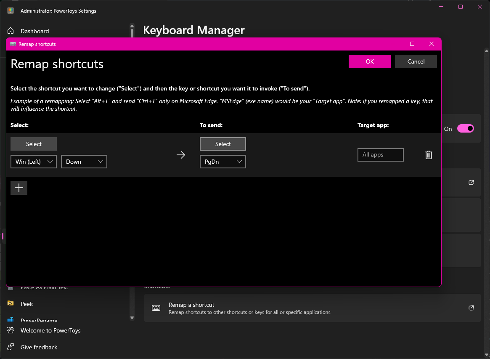Open the Win (Left) key dropdown
The width and height of the screenshot is (490, 359).
[x=33, y=162]
